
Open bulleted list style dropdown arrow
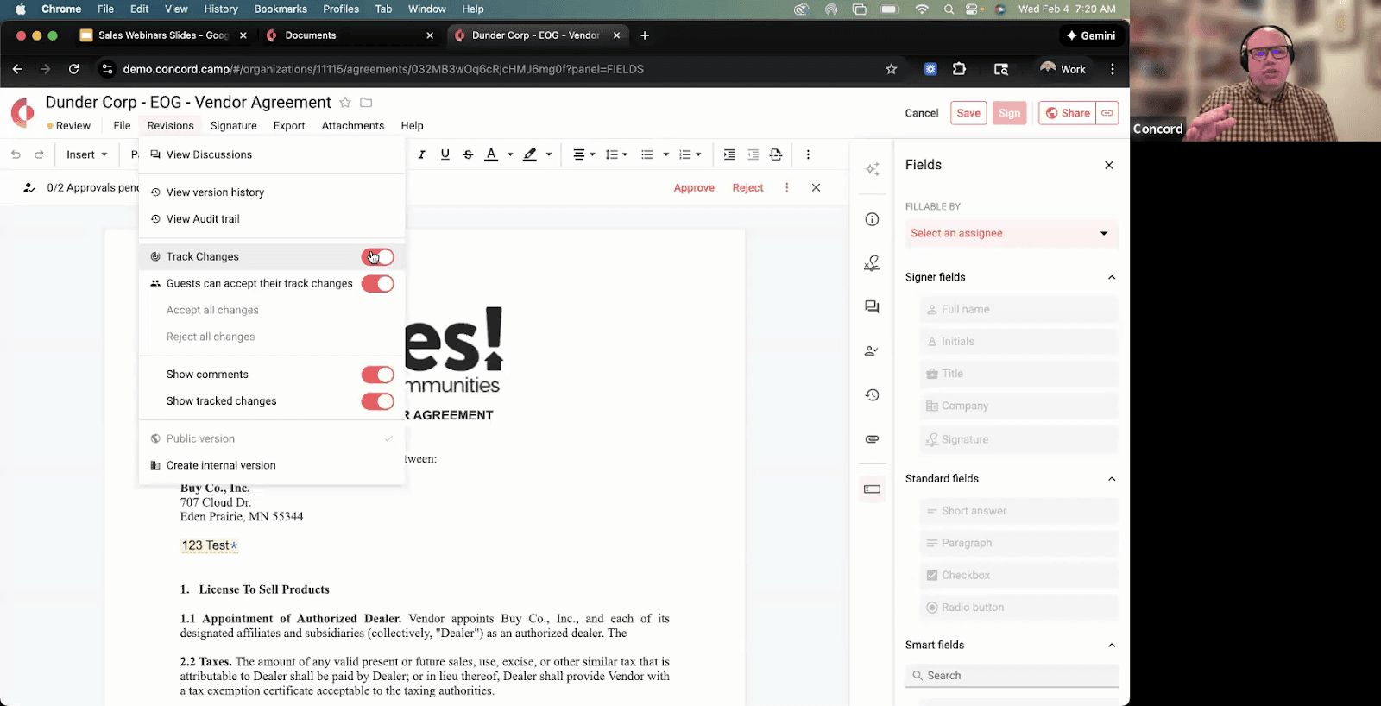click(665, 154)
